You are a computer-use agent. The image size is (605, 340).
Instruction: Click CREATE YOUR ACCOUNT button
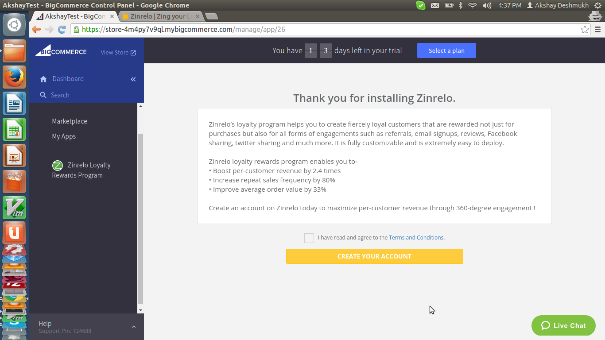[375, 256]
